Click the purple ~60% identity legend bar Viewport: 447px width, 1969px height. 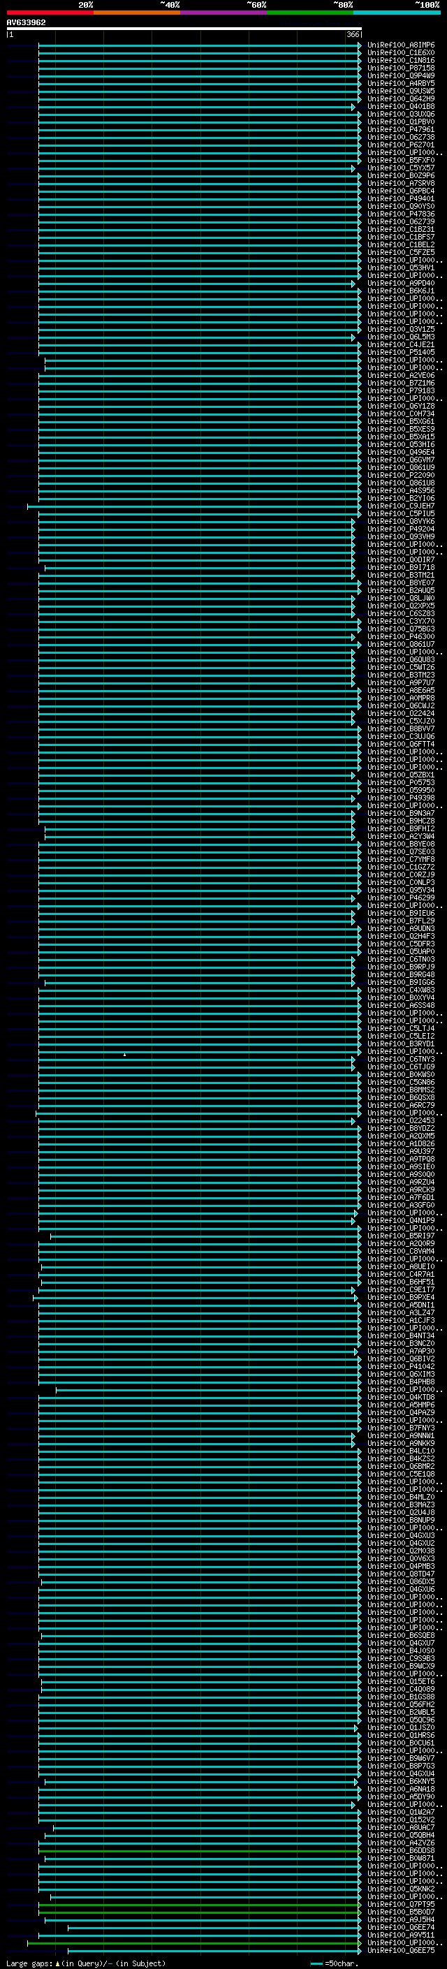tap(224, 13)
